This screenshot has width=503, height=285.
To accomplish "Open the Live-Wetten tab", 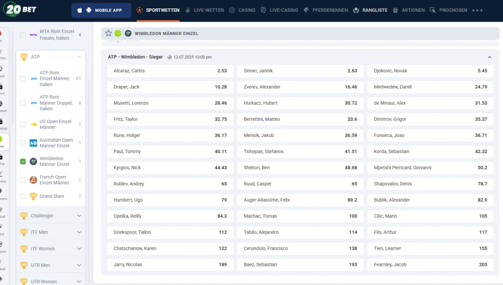I will [x=204, y=10].
